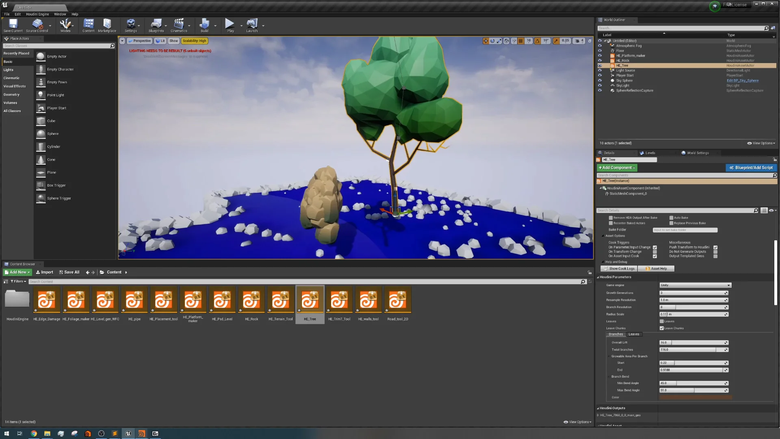Open the Blueprints toolbar icon
Image resolution: width=780 pixels, height=439 pixels.
156,25
